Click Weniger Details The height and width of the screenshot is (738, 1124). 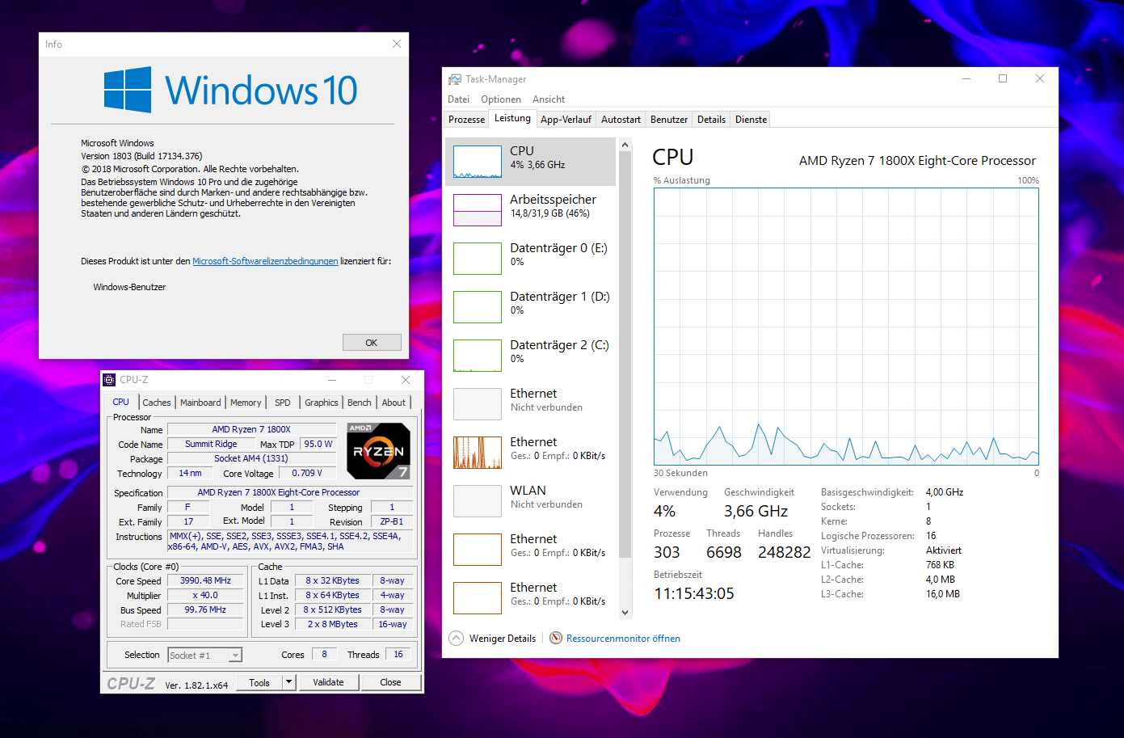click(x=502, y=639)
